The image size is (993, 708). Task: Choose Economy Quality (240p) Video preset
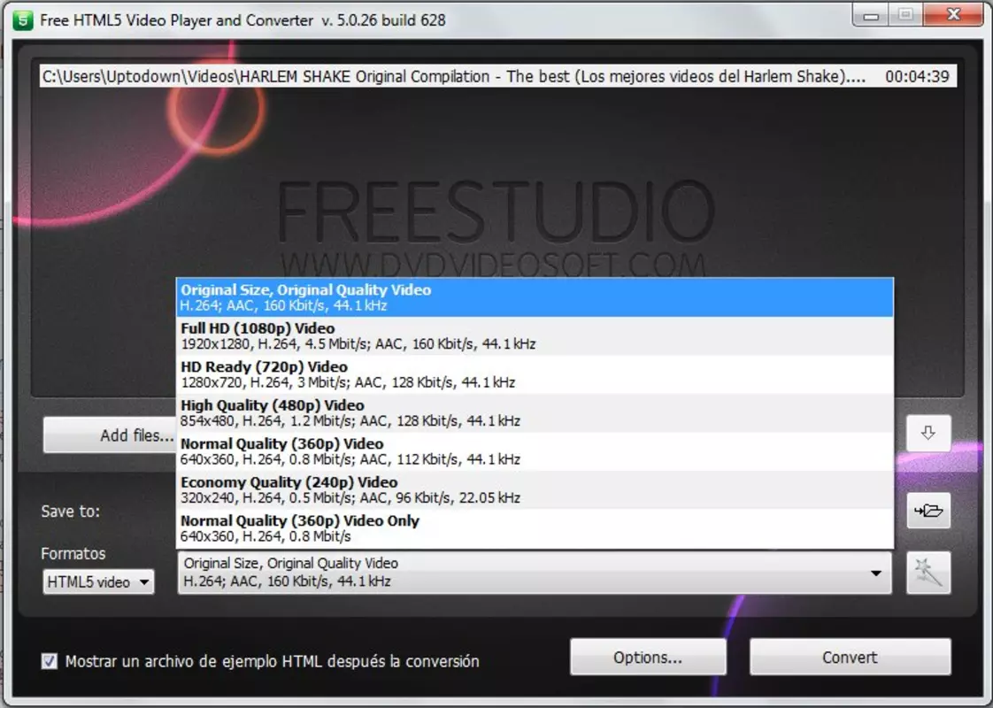point(535,490)
